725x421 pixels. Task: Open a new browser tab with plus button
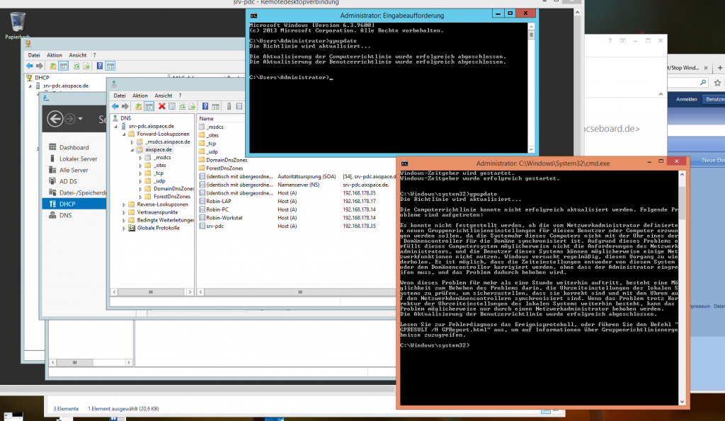pyautogui.click(x=719, y=68)
